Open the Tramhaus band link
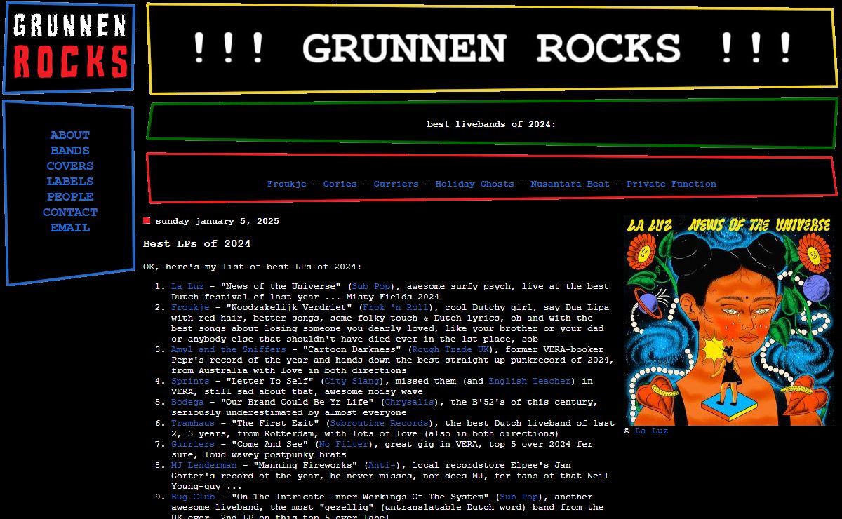Screen dimensions: 842x519 click(x=193, y=423)
